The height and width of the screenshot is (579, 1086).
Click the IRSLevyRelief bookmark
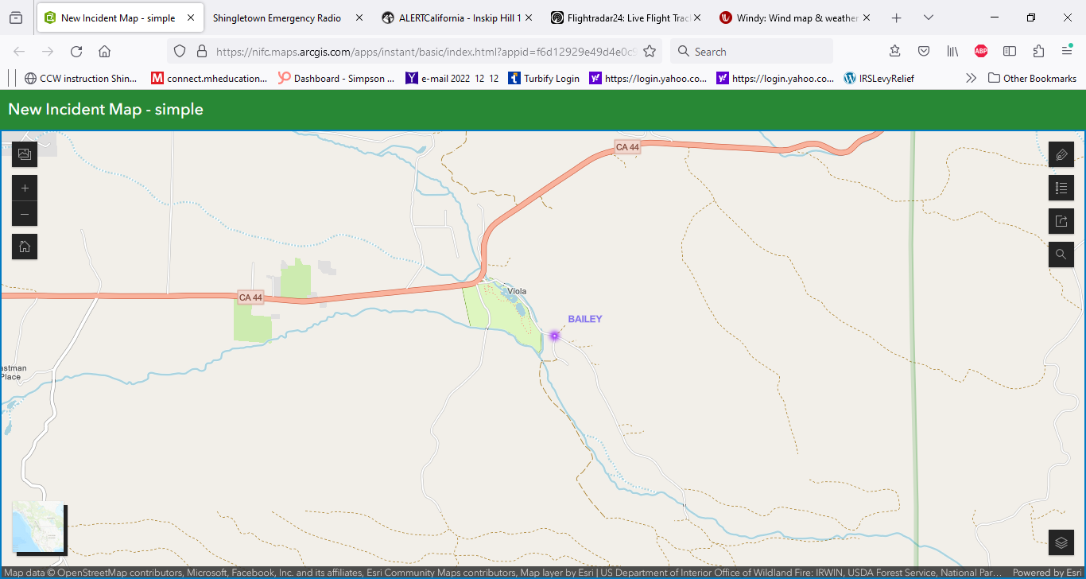878,78
